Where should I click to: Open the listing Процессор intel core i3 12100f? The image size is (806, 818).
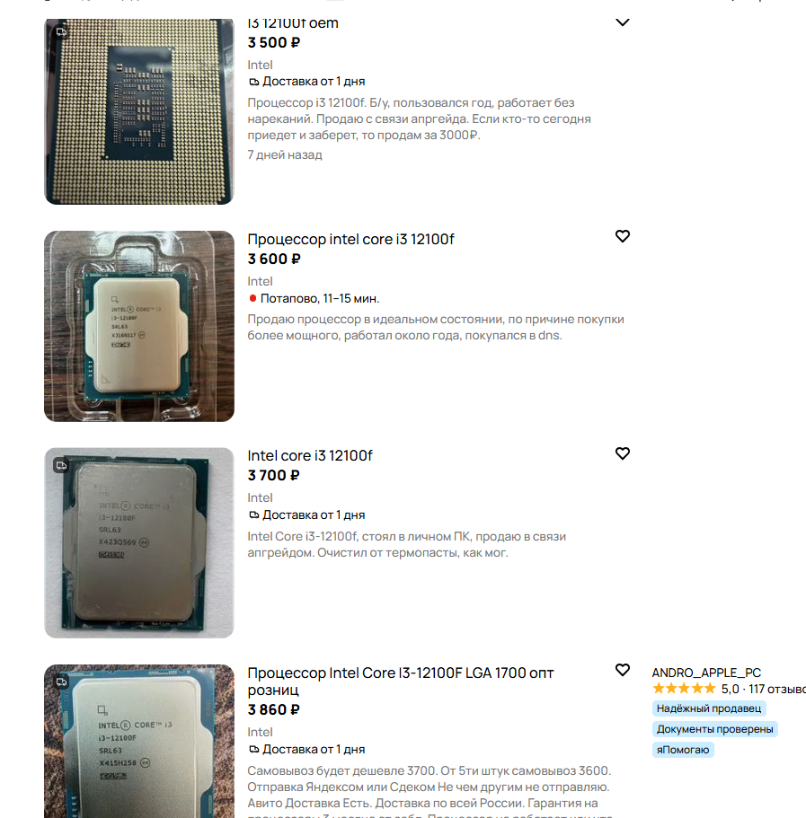(350, 240)
